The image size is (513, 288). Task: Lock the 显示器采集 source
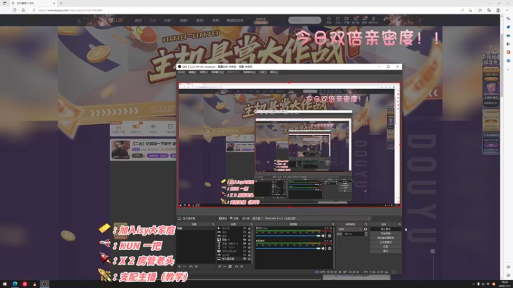(249, 259)
